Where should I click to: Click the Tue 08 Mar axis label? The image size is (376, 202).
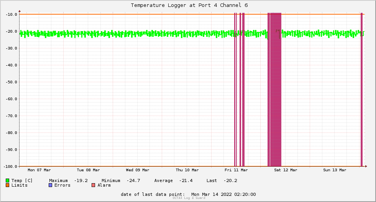(88, 170)
